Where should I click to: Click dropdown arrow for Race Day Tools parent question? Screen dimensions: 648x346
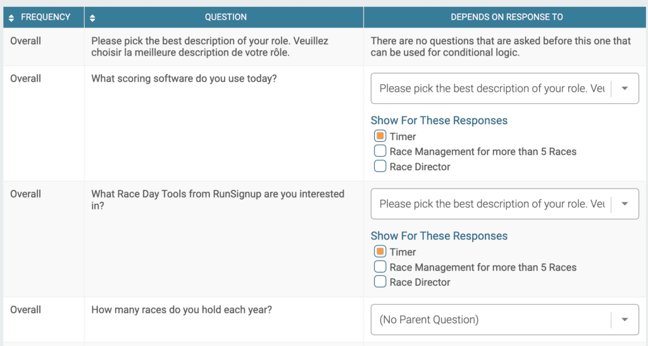click(x=625, y=204)
